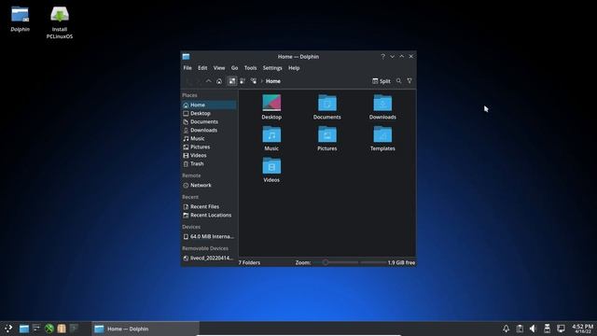Launch the terminal icon in taskbar
Screen dimensions: 597x336
tap(74, 329)
